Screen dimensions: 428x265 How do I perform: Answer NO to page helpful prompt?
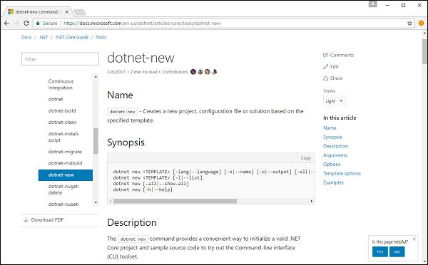(397, 252)
